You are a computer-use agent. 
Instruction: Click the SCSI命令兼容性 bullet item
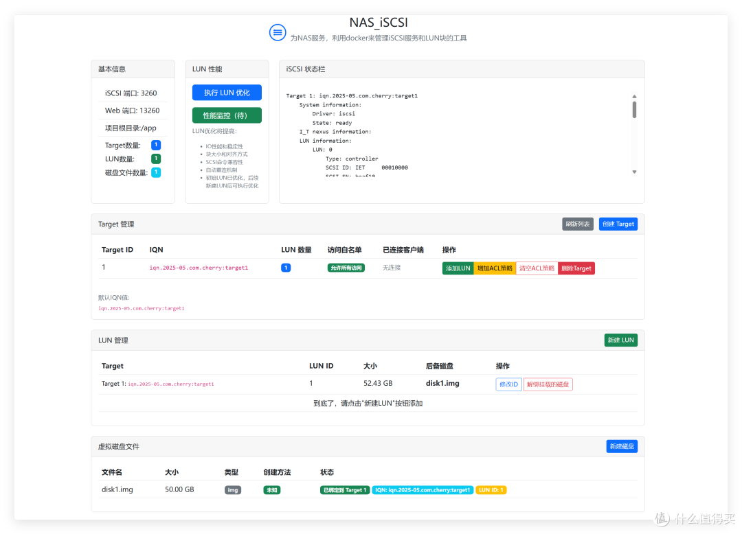click(224, 162)
